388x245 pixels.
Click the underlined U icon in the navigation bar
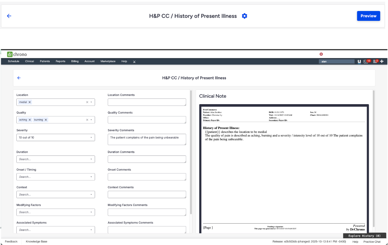[x=359, y=61]
